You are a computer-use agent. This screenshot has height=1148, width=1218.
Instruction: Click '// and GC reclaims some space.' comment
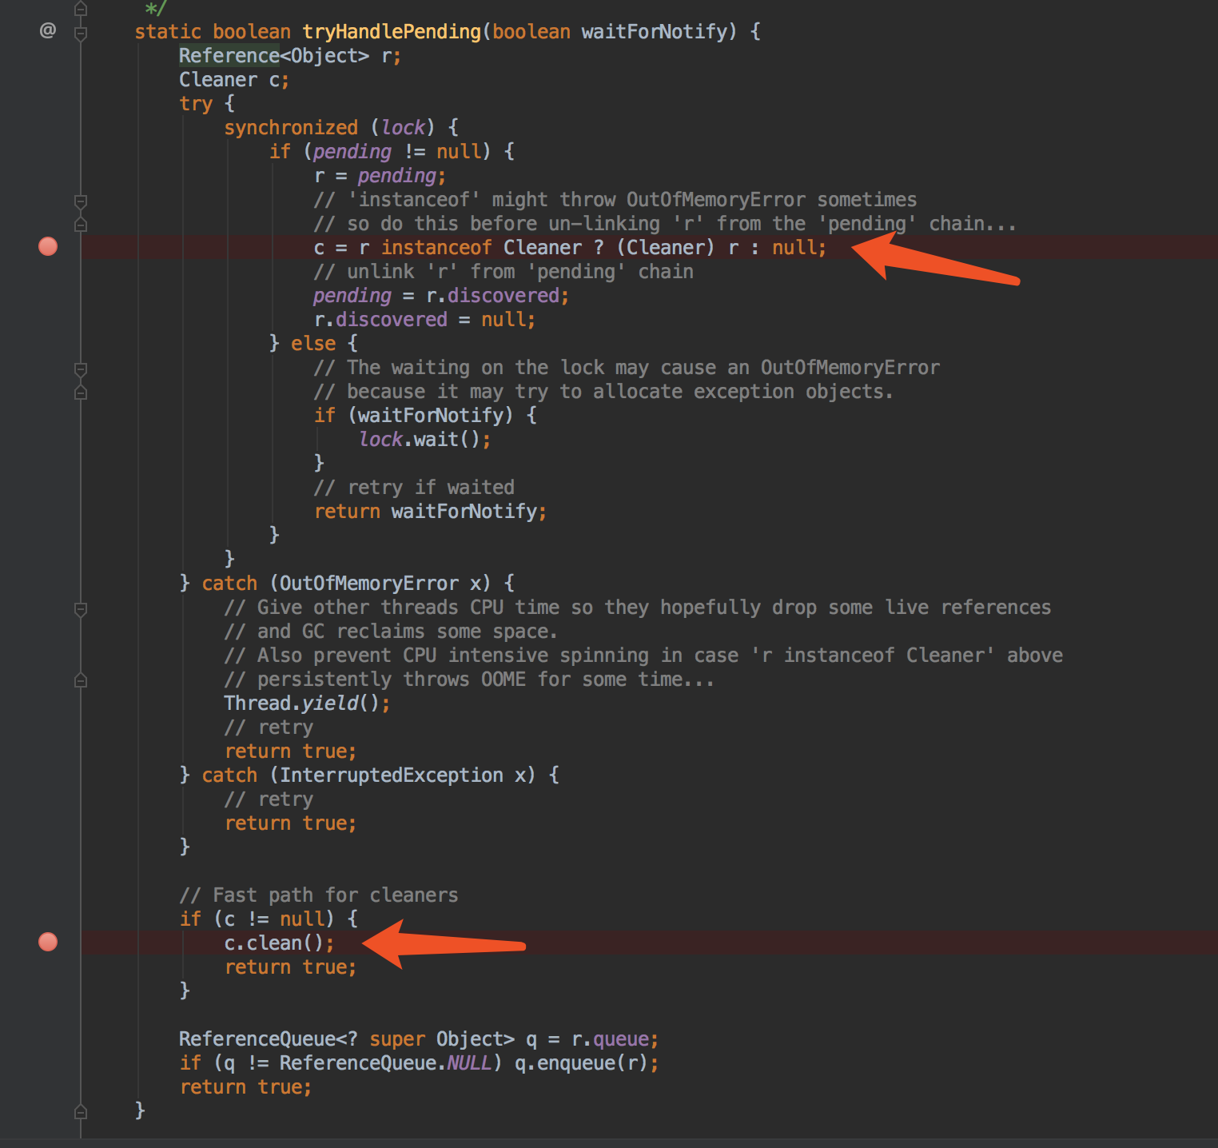coord(391,632)
